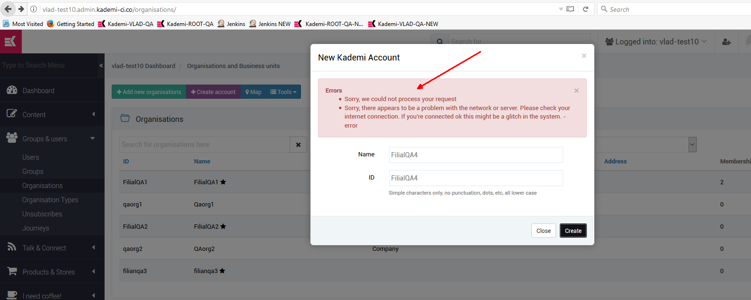The height and width of the screenshot is (300, 751).
Task: Click the Content edit icon in sidebar
Action: 12,114
